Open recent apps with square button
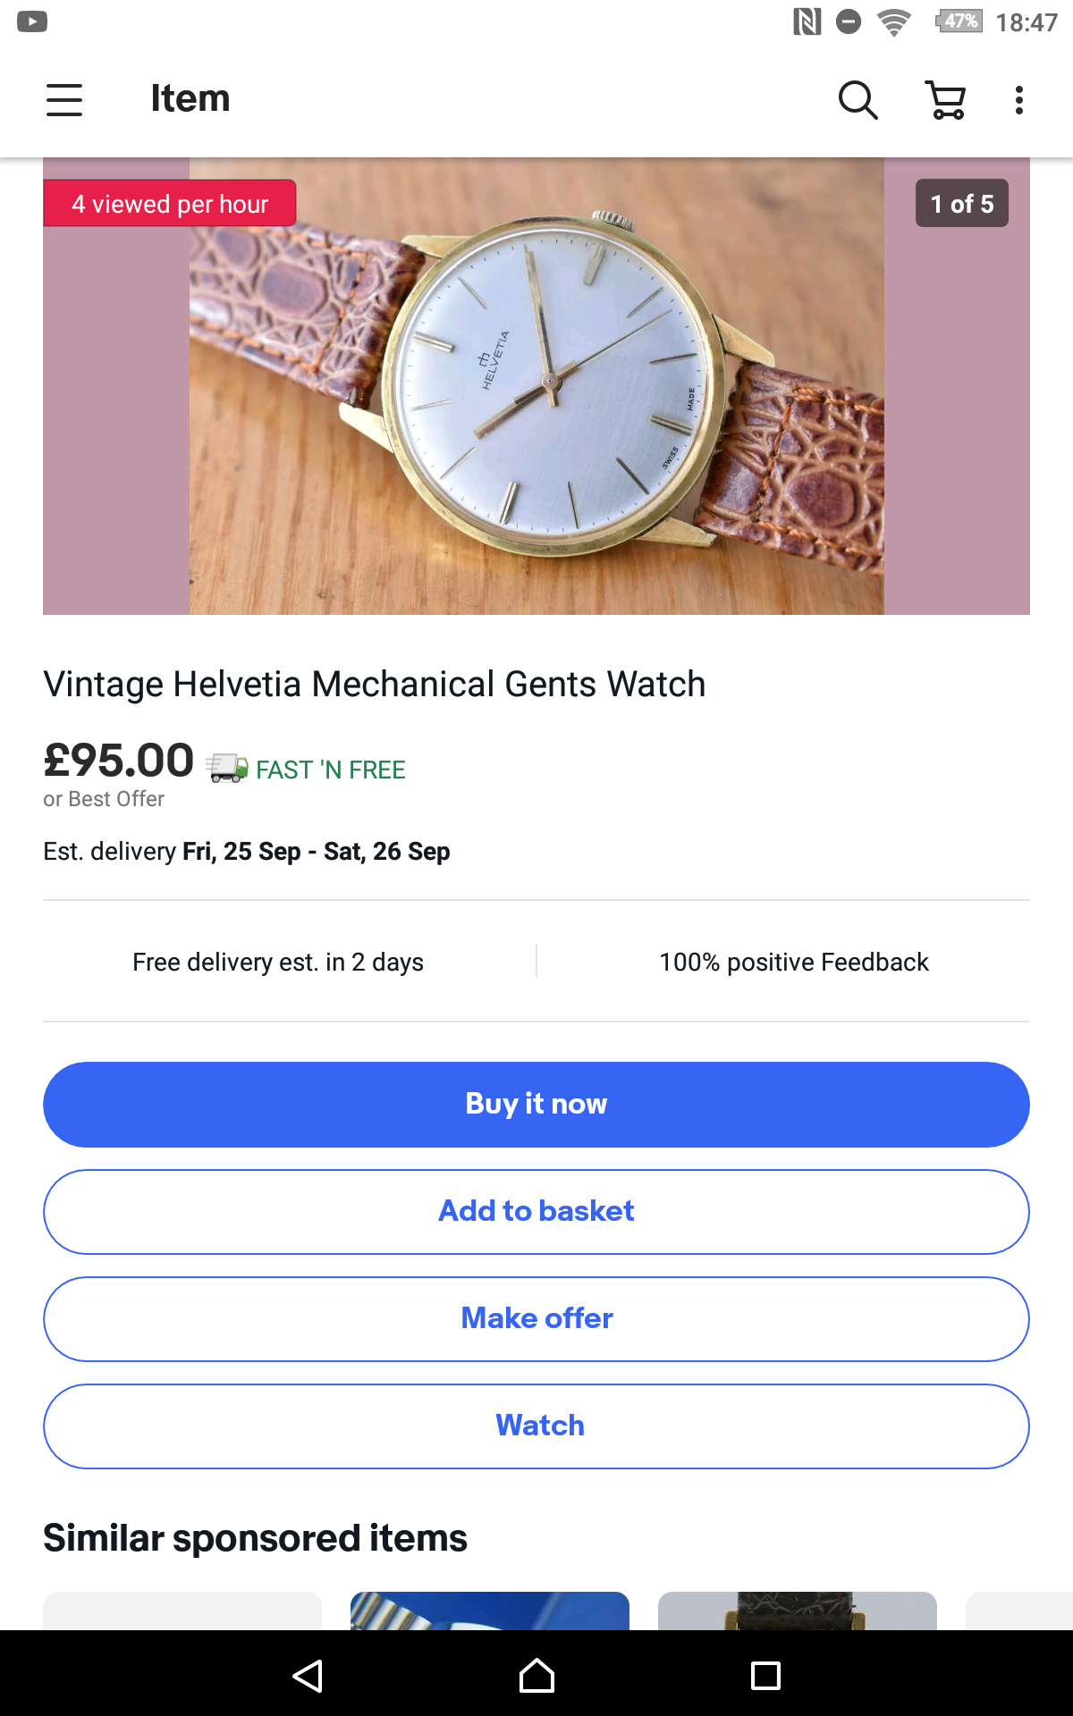This screenshot has width=1073, height=1716. click(765, 1676)
